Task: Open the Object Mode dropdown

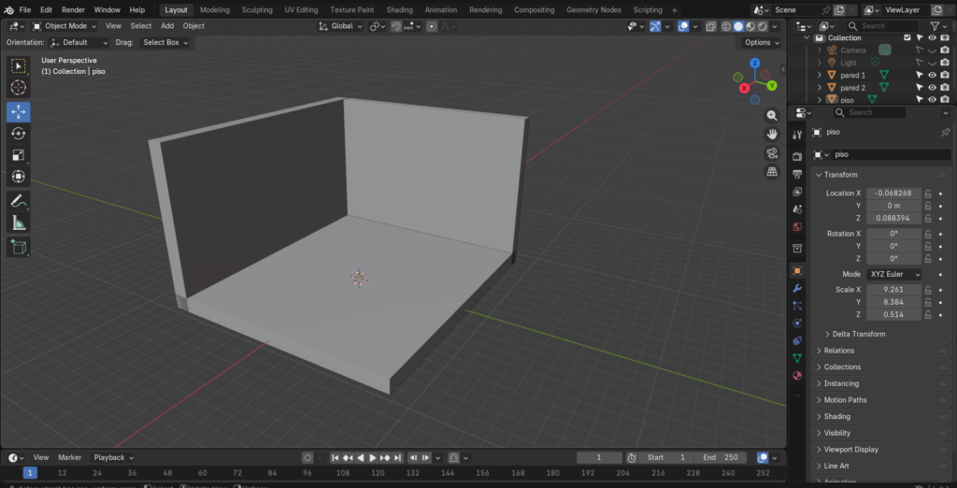Action: point(64,26)
